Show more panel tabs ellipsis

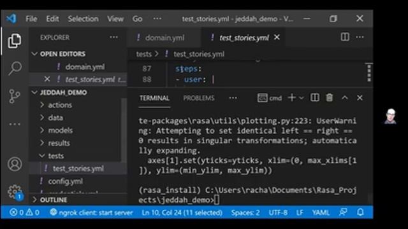pyautogui.click(x=233, y=98)
